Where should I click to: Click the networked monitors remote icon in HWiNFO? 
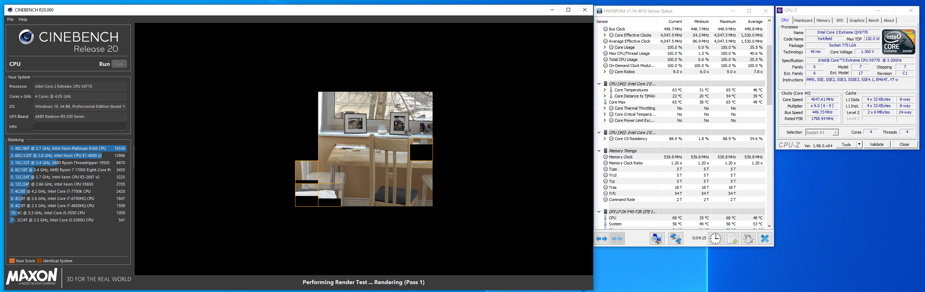(x=675, y=239)
